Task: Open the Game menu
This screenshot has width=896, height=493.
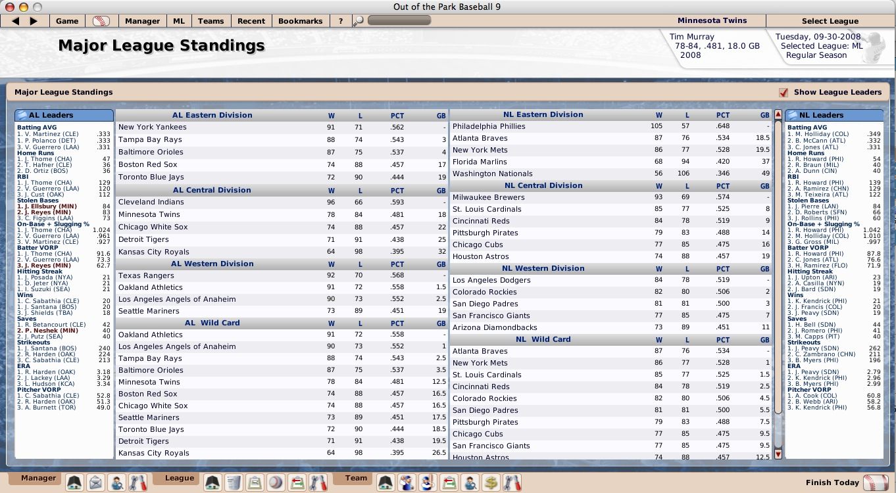Action: tap(67, 21)
